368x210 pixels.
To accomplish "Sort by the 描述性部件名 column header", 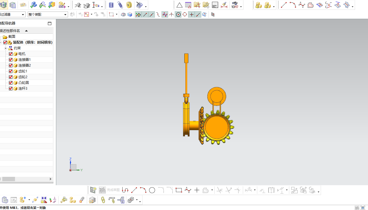I will tap(27, 31).
